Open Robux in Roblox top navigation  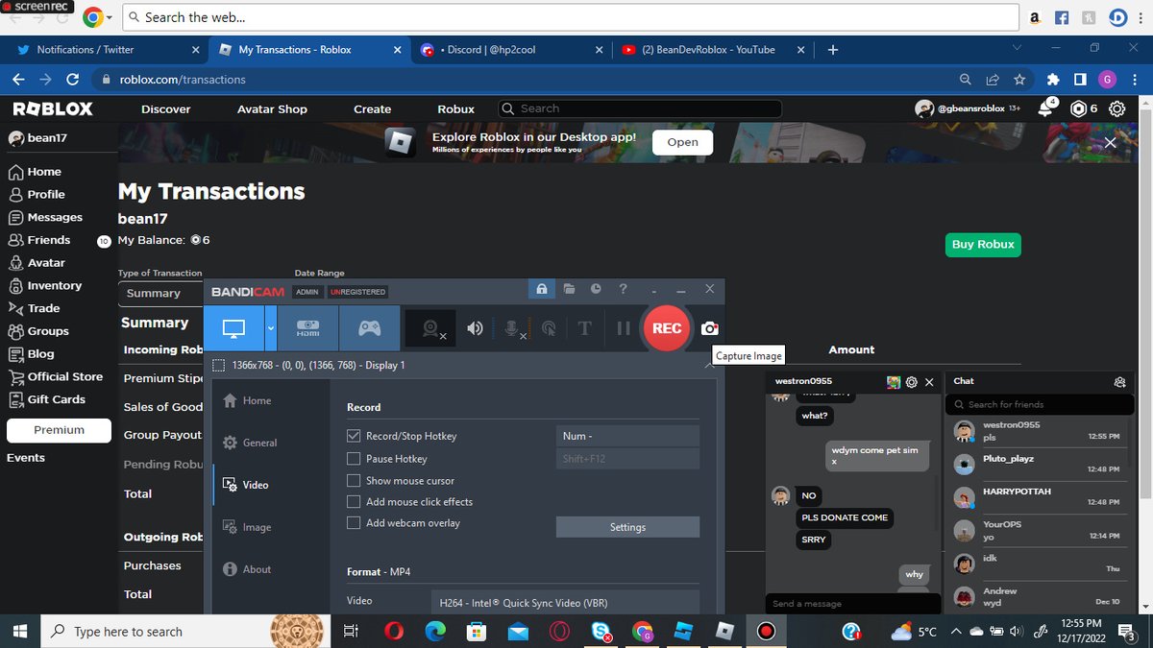click(456, 108)
